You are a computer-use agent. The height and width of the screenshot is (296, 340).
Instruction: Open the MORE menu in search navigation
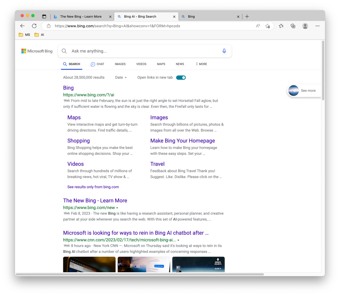pos(201,64)
